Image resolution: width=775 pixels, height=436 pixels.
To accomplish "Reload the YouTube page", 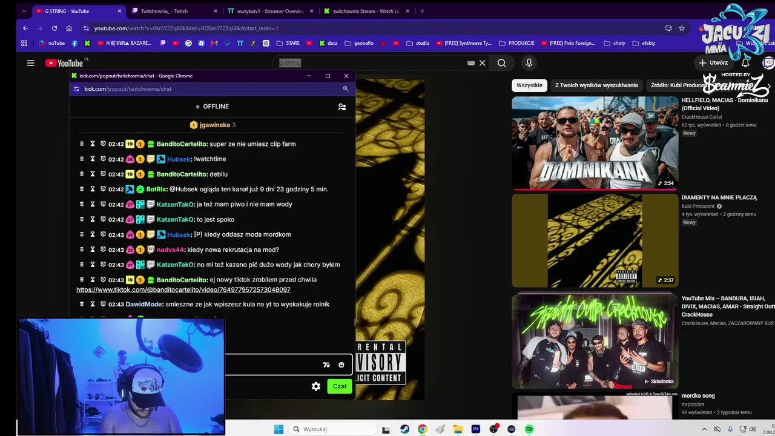I will tap(54, 28).
